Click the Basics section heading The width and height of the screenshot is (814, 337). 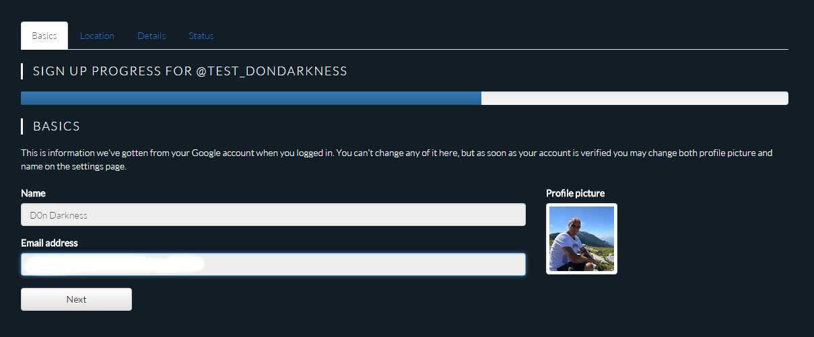57,126
